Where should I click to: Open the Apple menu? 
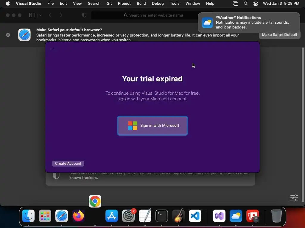coord(8,4)
